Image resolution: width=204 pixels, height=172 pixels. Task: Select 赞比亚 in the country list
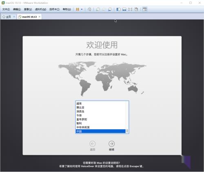click(x=101, y=107)
